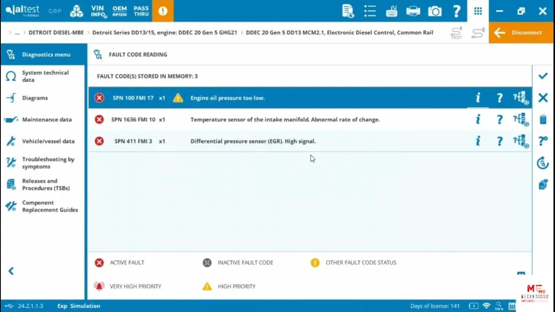Open VIN INFO tool
555x312 pixels.
point(99,11)
